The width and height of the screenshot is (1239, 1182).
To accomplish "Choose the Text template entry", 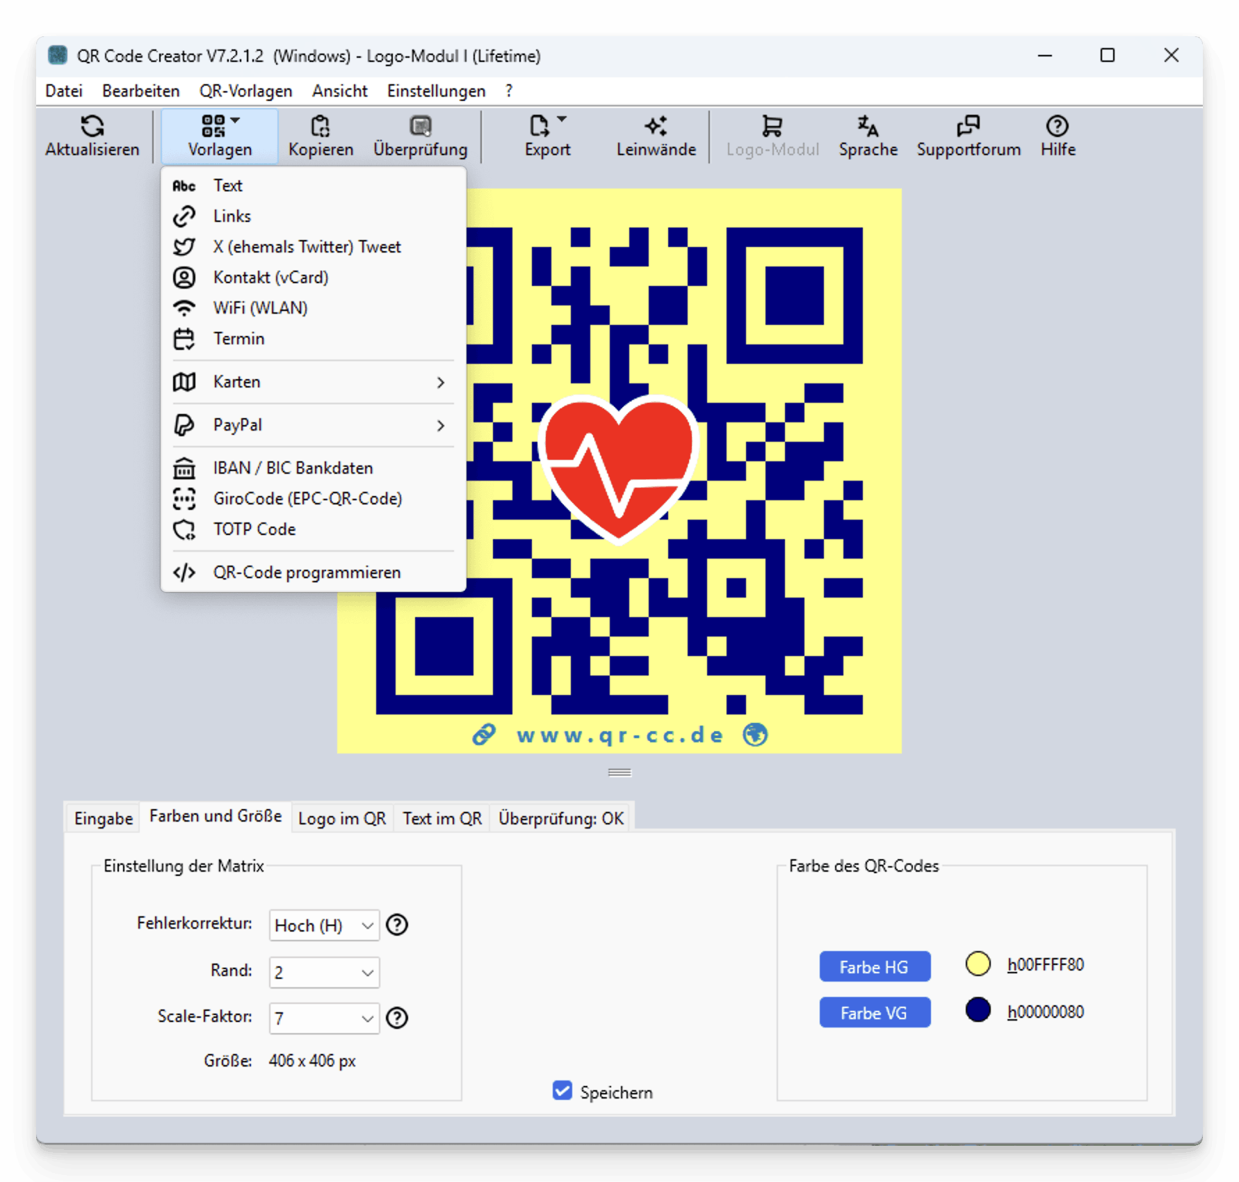I will tap(313, 186).
